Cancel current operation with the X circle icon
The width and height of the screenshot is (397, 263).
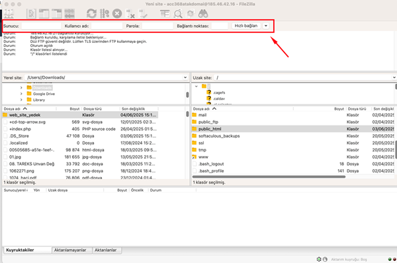pos(117,13)
